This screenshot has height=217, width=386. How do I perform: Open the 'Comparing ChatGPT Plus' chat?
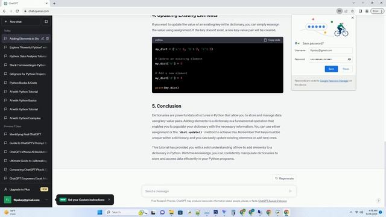click(x=26, y=170)
